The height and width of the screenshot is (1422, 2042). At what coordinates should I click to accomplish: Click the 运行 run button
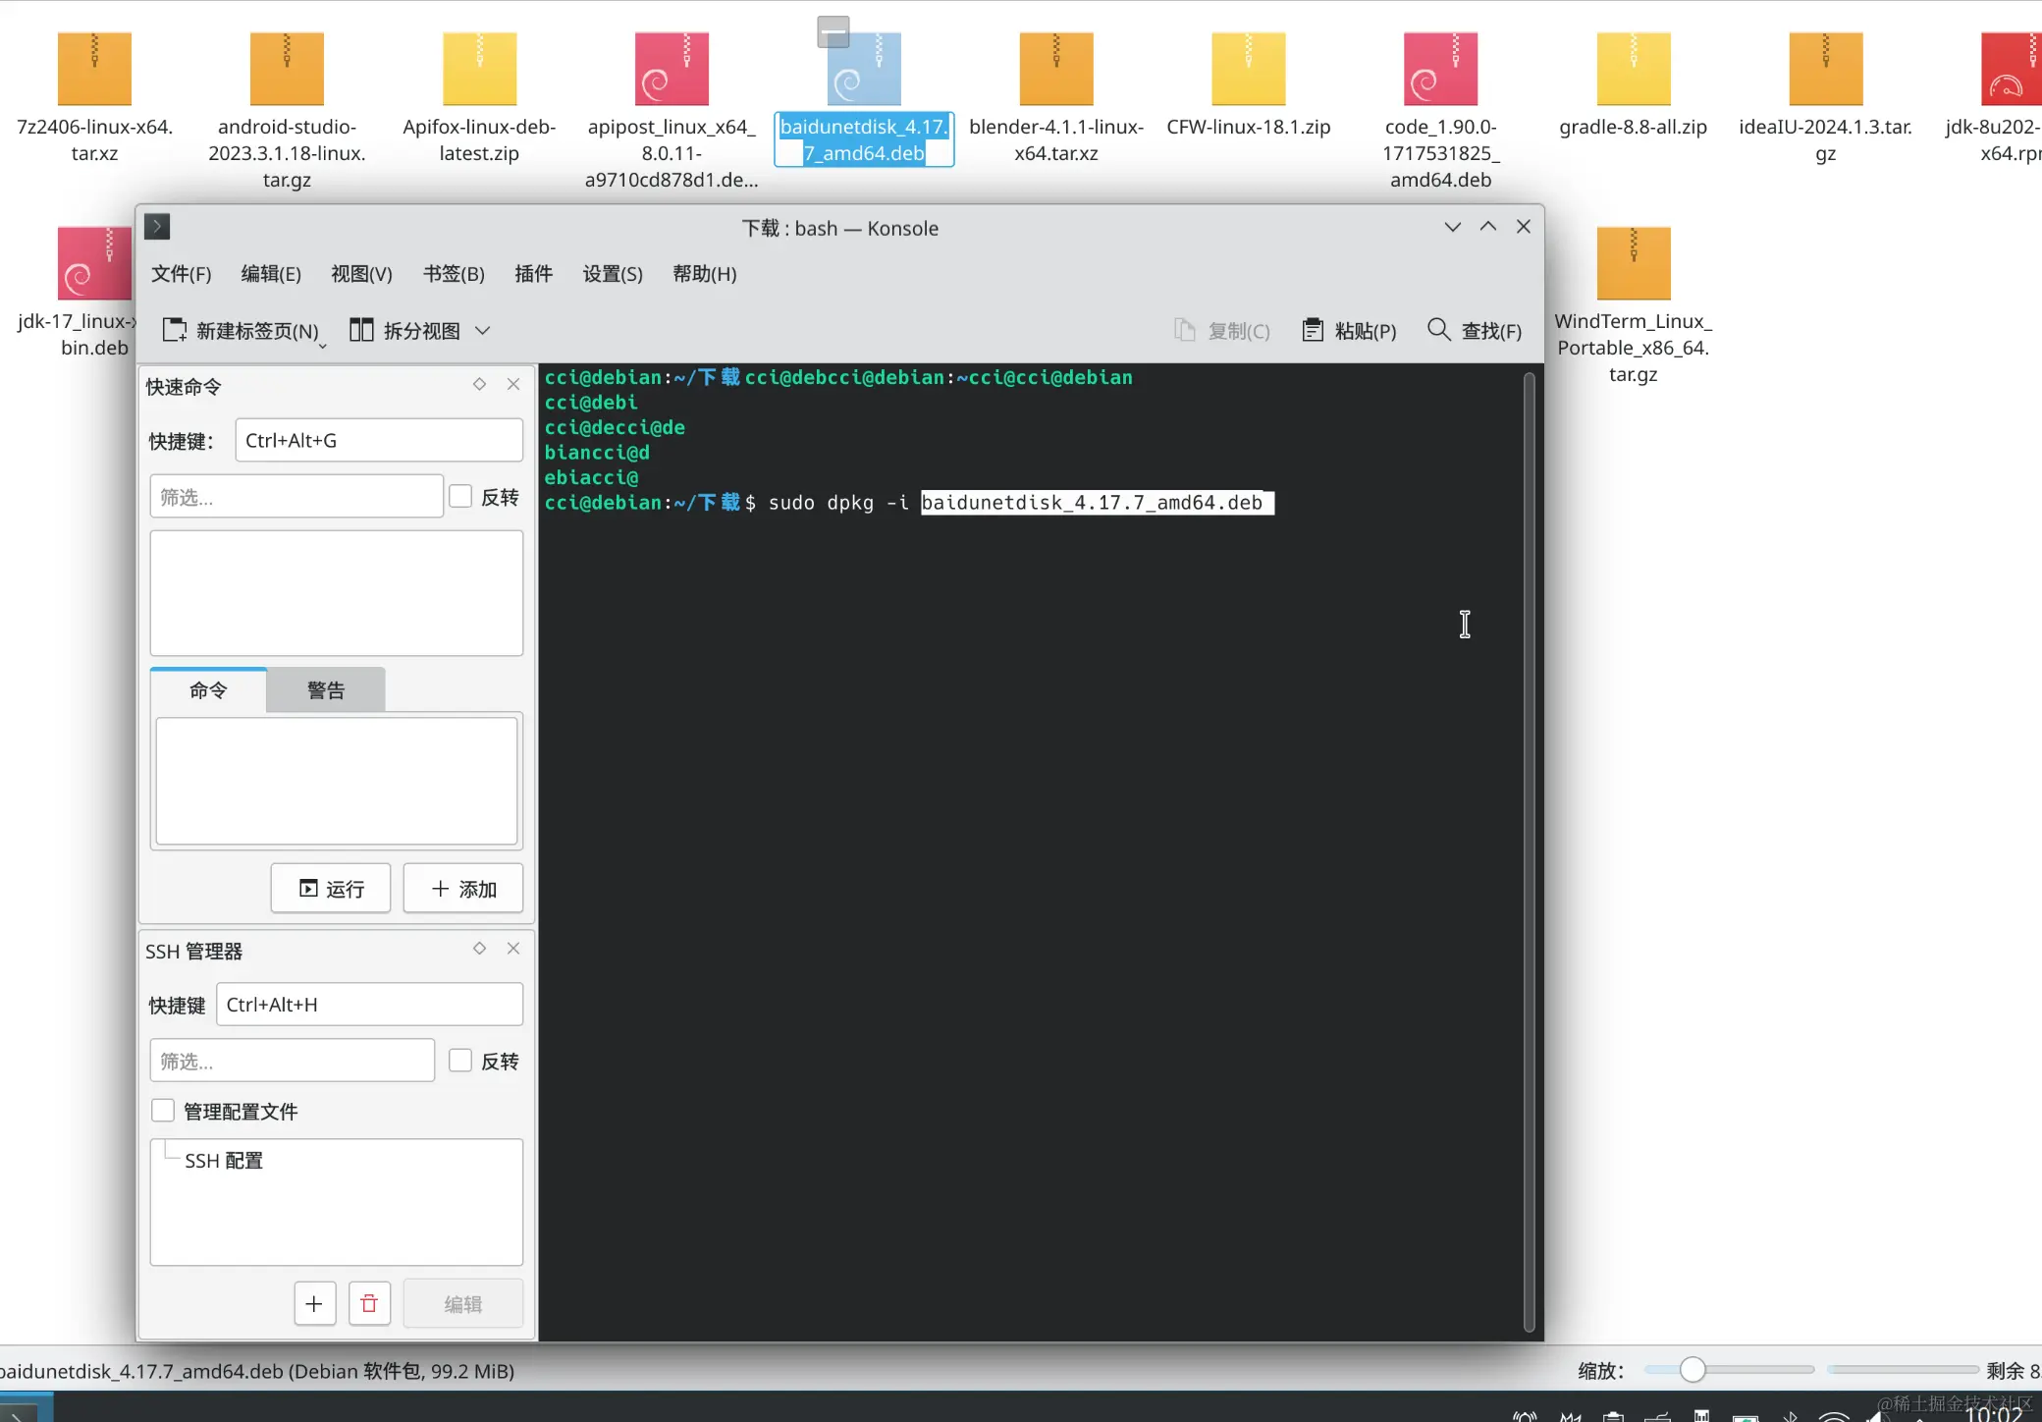[331, 889]
